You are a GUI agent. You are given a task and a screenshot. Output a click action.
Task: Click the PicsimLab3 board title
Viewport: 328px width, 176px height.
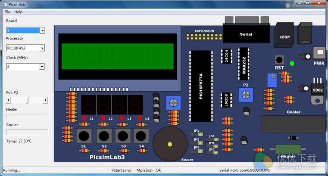107,157
